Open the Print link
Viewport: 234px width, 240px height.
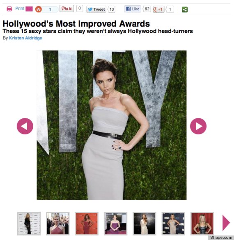[20, 9]
